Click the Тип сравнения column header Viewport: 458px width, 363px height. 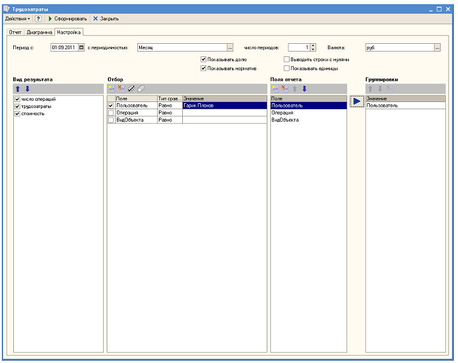coord(170,98)
